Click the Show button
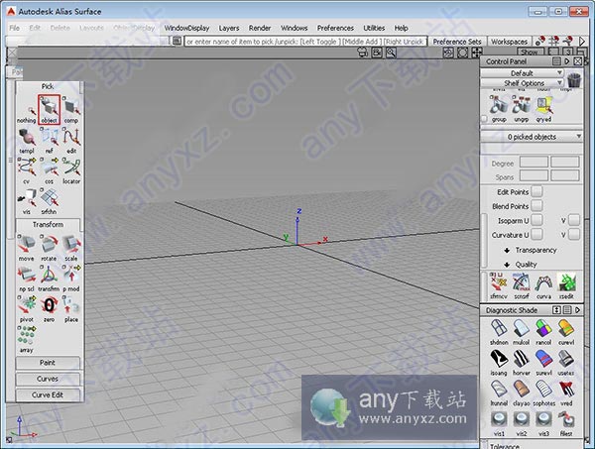595x449 pixels. 529,52
